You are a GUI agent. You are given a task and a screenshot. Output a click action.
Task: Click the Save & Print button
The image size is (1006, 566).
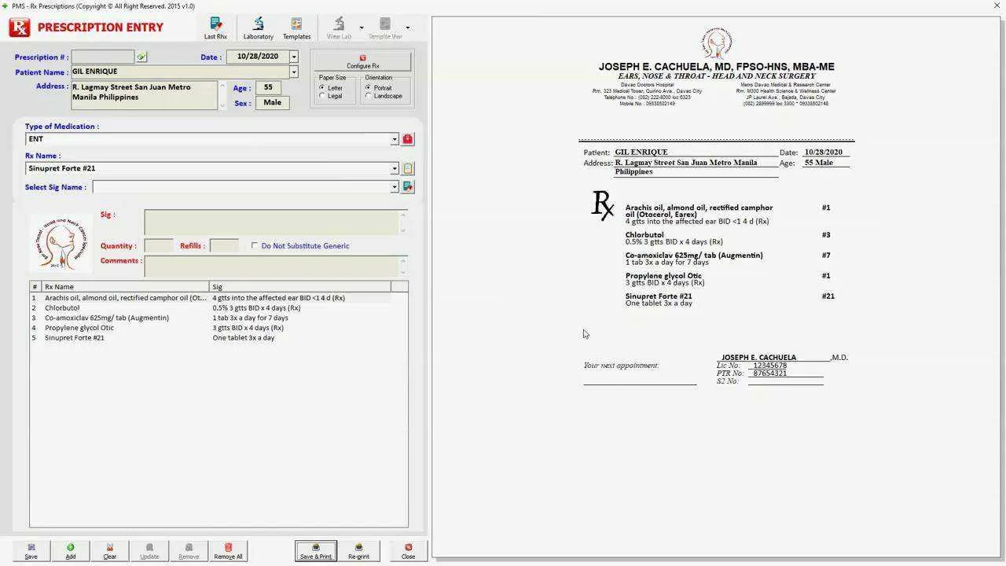[316, 551]
